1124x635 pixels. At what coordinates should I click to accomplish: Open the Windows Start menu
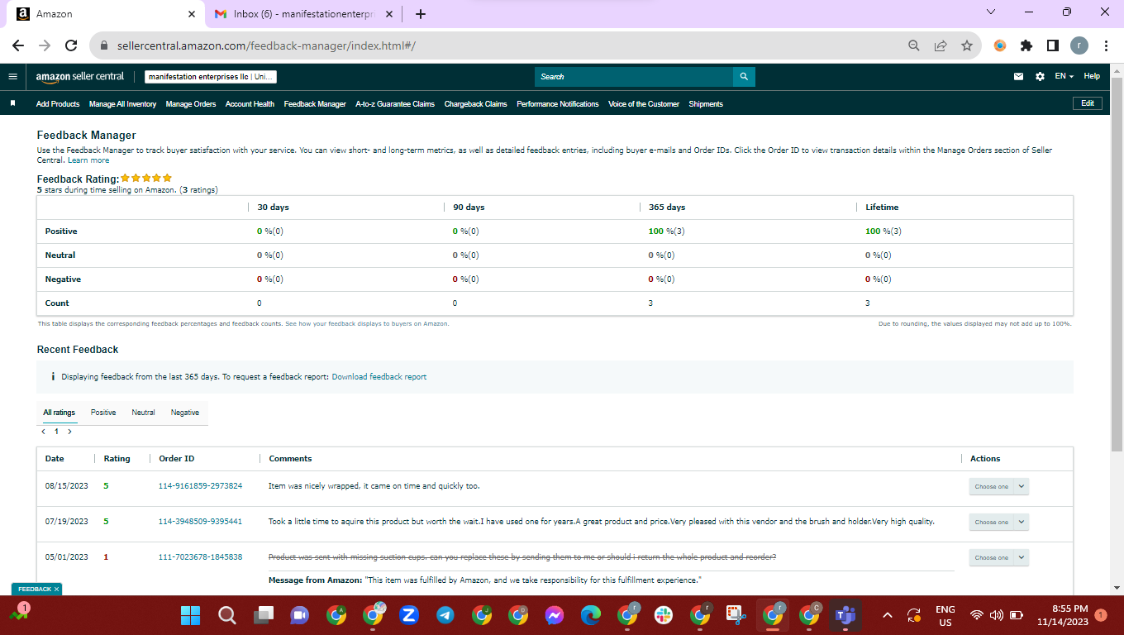pos(191,615)
